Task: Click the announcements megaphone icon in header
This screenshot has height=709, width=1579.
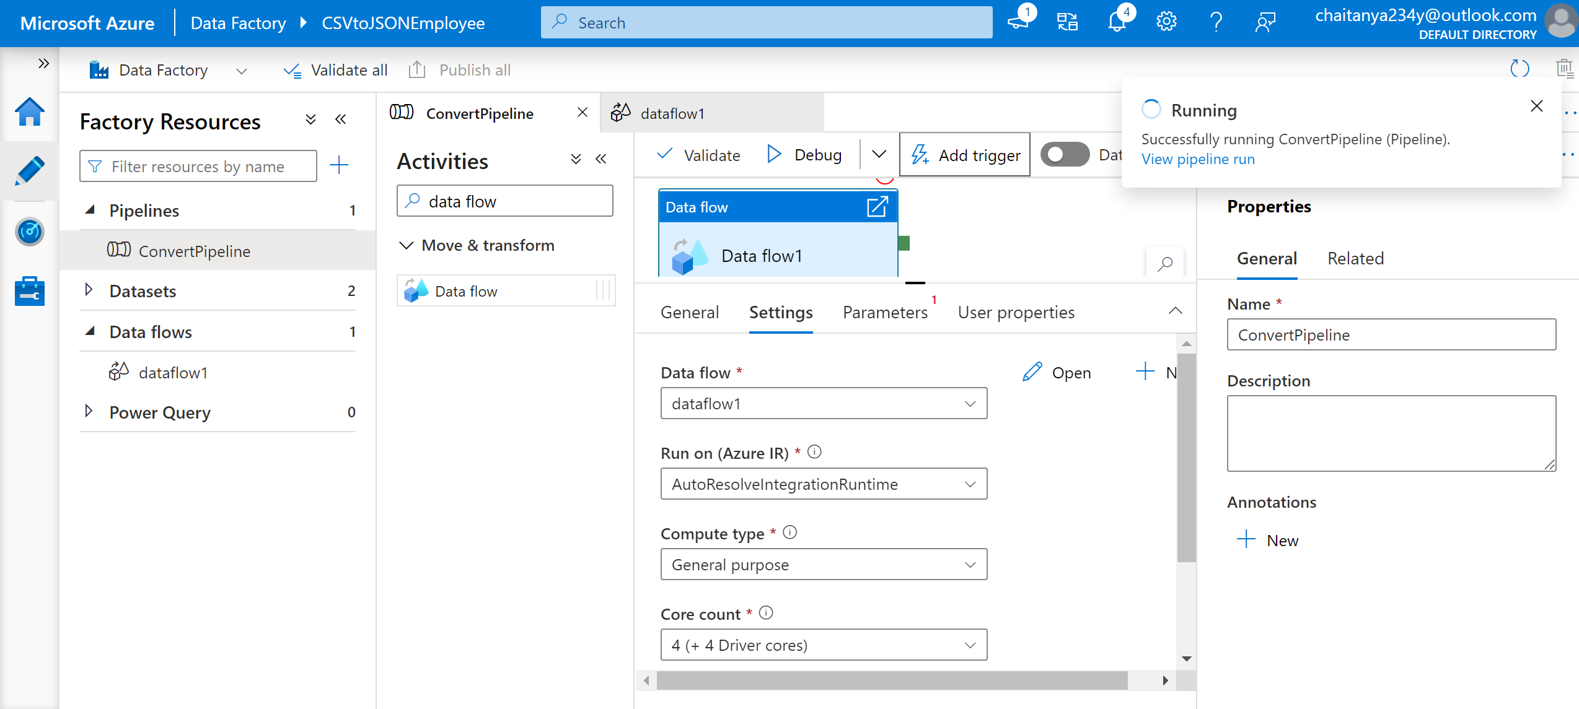Action: tap(1019, 22)
